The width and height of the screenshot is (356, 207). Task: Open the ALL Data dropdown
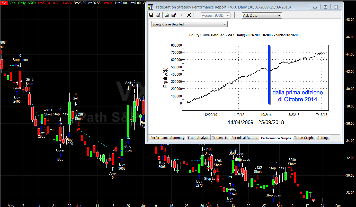(x=262, y=15)
